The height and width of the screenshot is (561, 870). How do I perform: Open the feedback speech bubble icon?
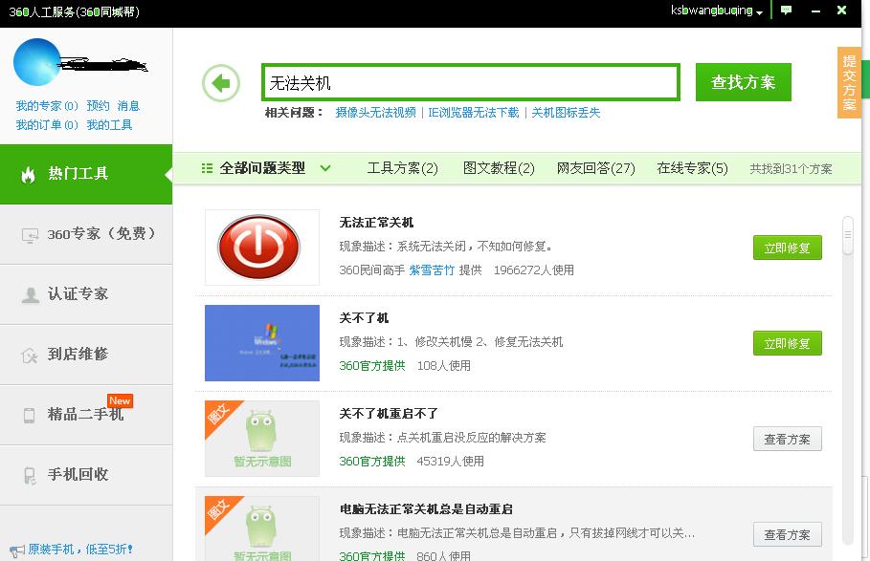tap(786, 11)
